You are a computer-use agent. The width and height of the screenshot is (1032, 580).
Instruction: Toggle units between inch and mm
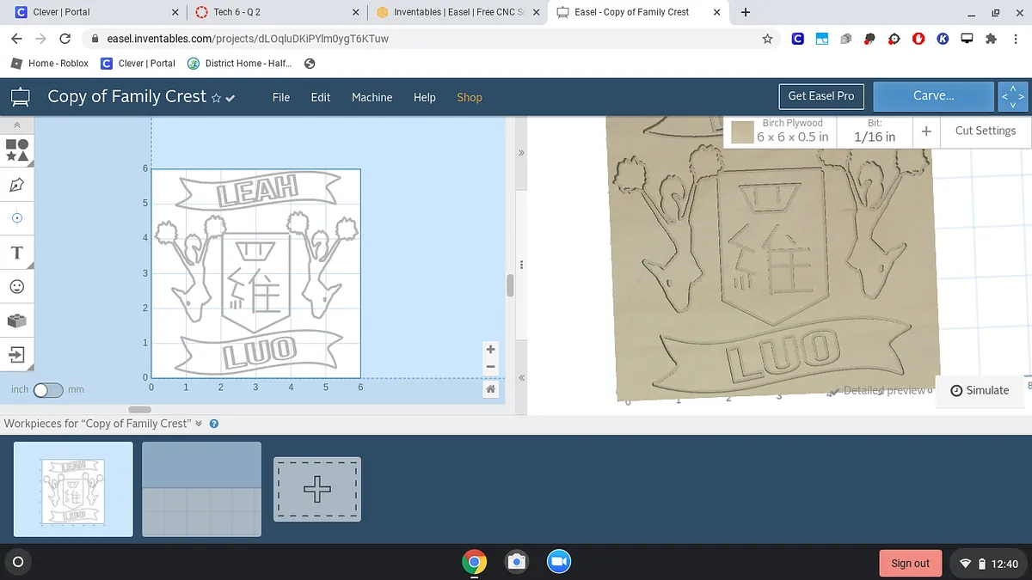[x=47, y=390]
